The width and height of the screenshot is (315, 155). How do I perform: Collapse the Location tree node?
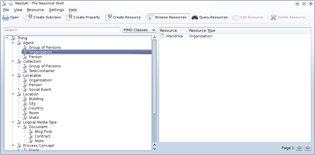pos(13,94)
